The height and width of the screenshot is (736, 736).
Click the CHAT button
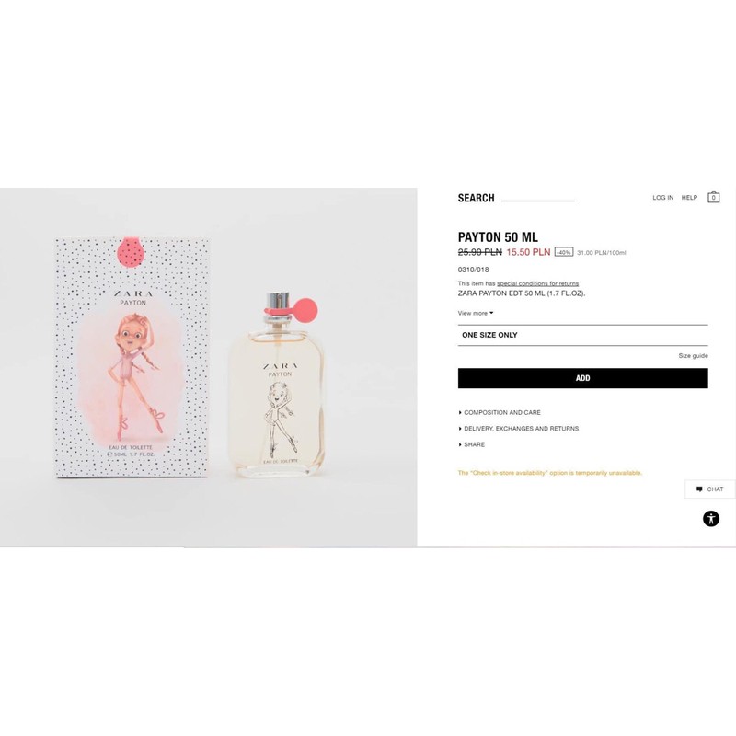pos(709,489)
